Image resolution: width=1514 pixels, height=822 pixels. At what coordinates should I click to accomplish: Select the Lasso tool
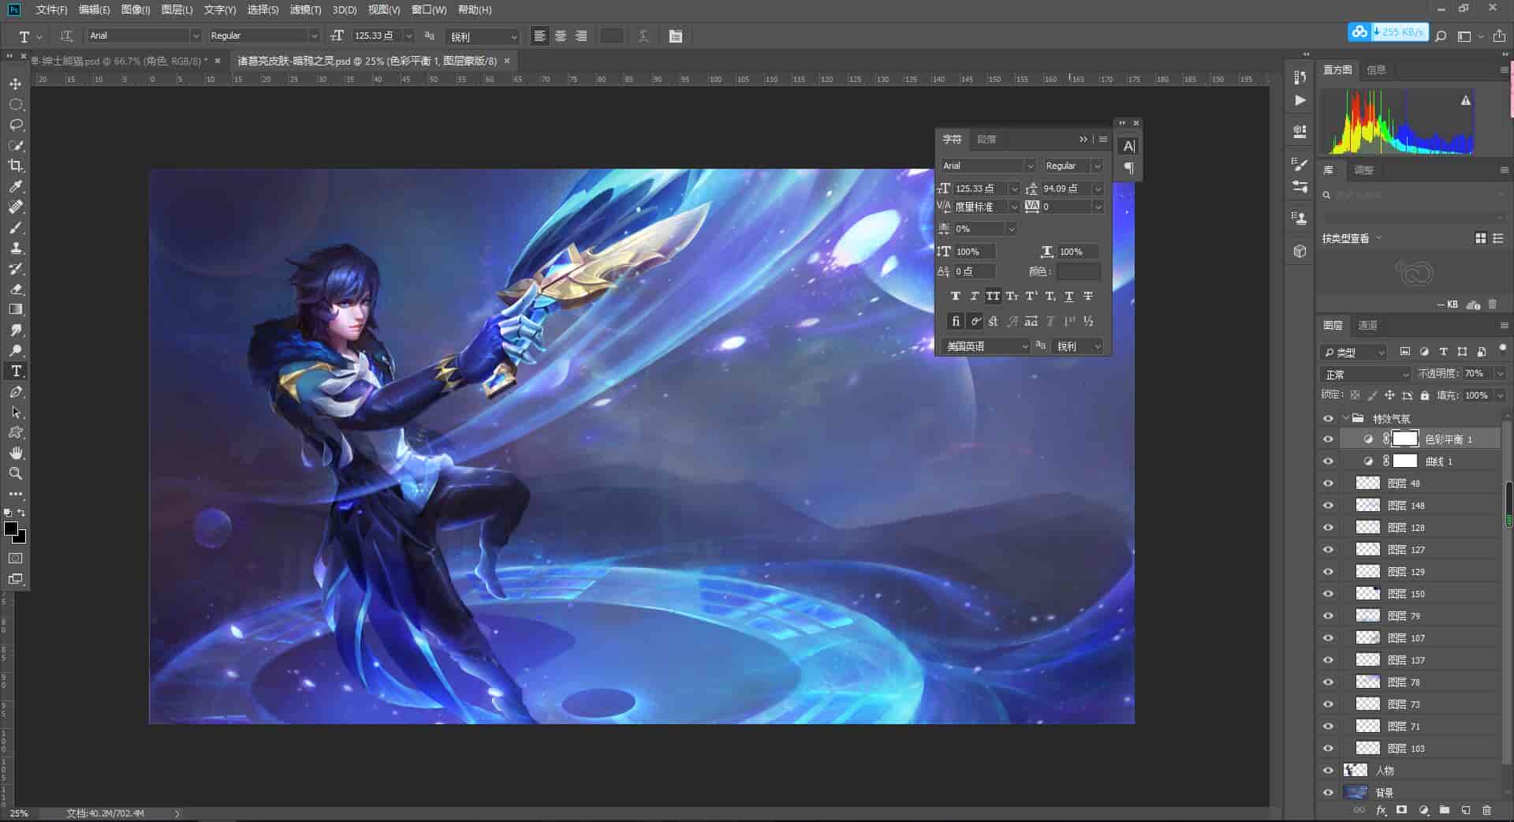coord(16,125)
